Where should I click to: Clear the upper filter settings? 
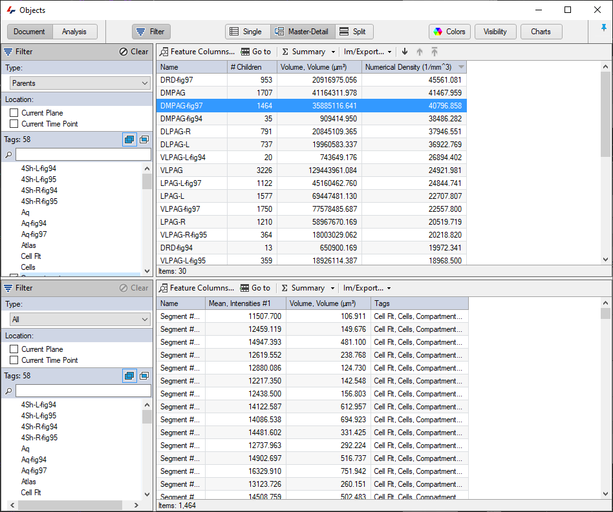coord(133,52)
